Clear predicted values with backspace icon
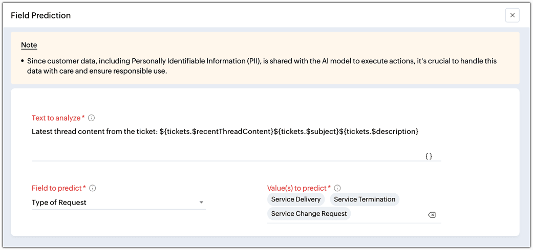533x250 pixels. 432,215
